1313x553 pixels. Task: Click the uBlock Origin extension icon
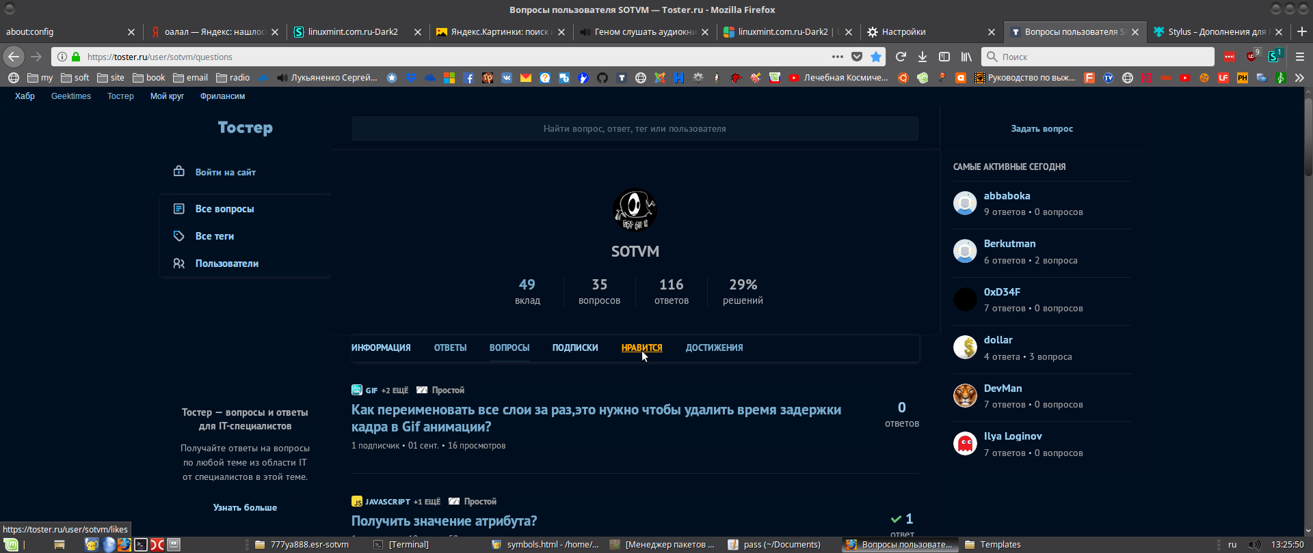click(1252, 56)
